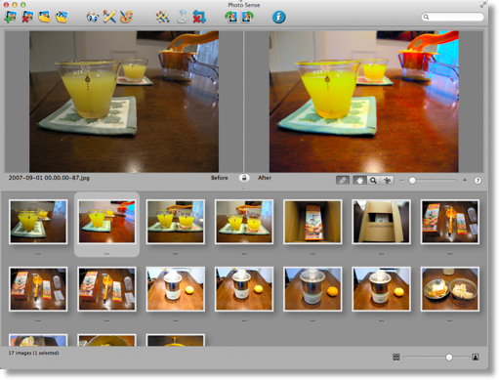499x380 pixels.
Task: Rotate the photo right using green arrow icon
Action: coord(247,17)
